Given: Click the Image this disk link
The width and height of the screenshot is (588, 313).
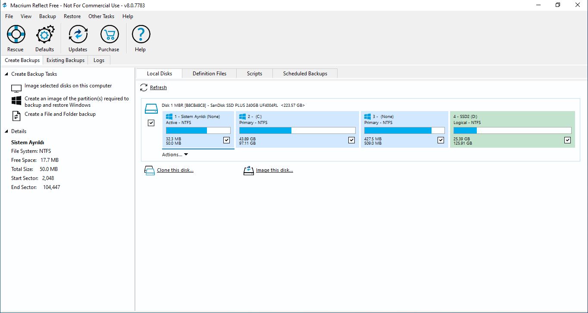Looking at the screenshot, I should [275, 170].
